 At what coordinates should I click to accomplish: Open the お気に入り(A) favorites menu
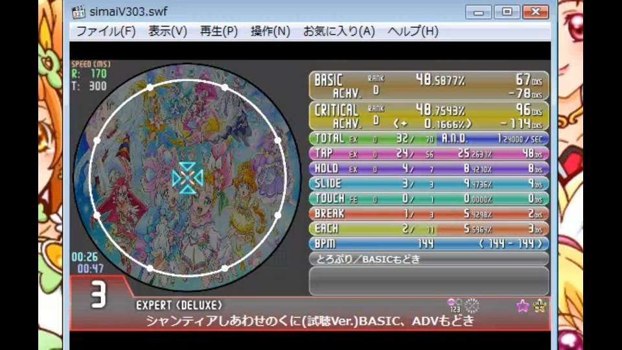(x=339, y=31)
